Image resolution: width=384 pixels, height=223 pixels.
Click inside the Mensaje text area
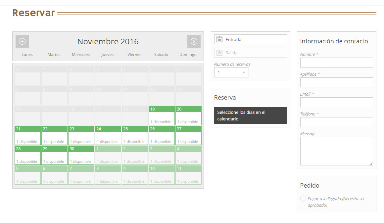tap(336, 151)
